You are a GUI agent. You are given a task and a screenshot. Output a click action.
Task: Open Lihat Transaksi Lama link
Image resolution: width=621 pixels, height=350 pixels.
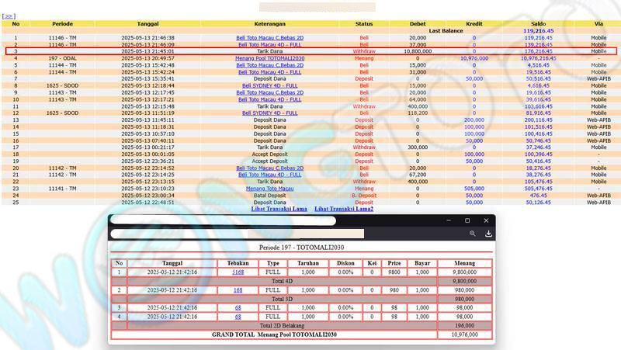click(279, 209)
